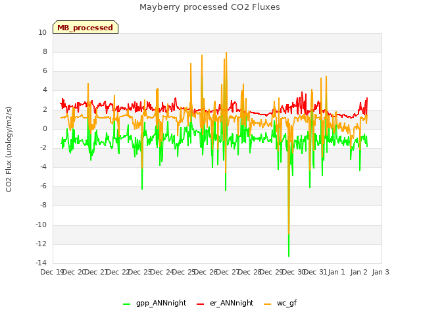Click the chart title Mayberry processed CO2 Fluxes

click(210, 7)
